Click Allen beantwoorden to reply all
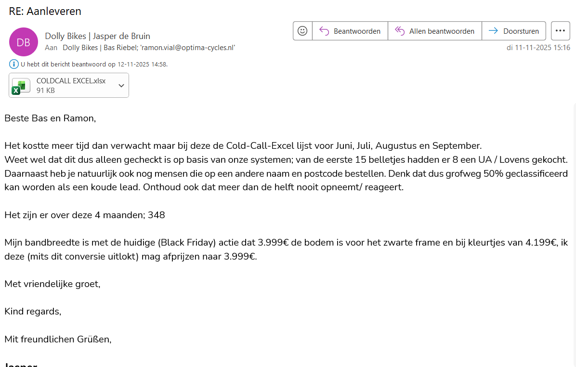Screen dimensions: 576x367 pos(434,31)
